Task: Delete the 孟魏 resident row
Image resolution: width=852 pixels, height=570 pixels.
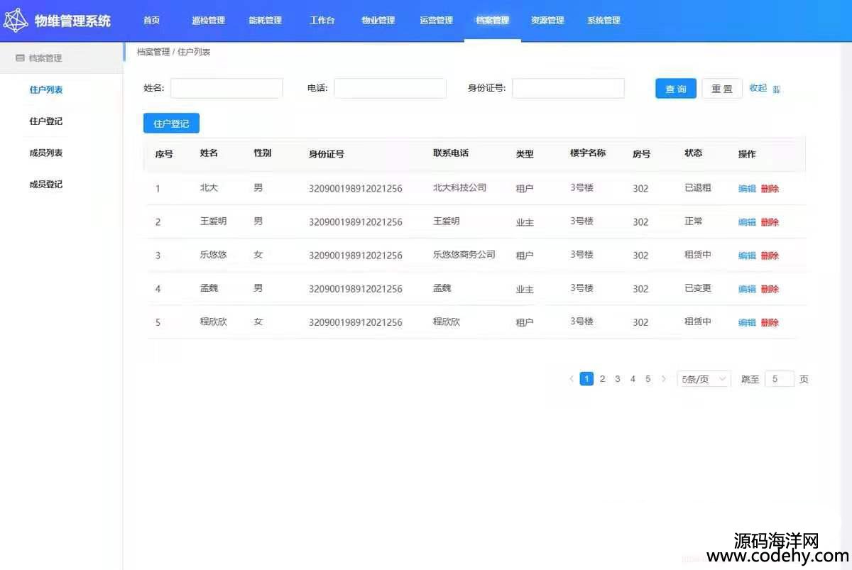Action: 770,289
